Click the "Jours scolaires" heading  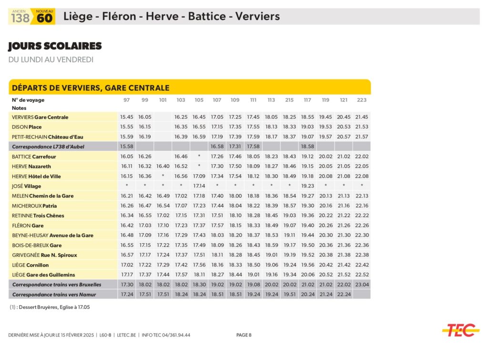(55, 46)
